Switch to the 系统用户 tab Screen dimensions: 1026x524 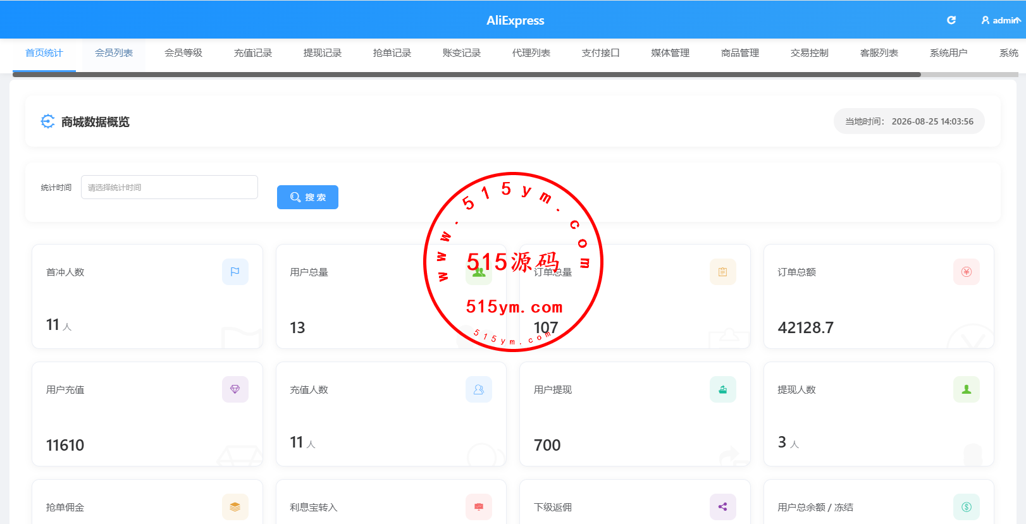[949, 53]
